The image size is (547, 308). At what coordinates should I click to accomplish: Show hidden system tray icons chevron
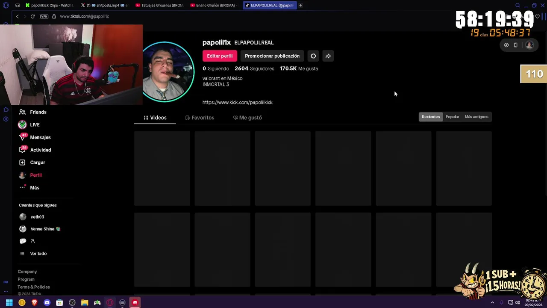[492, 302]
